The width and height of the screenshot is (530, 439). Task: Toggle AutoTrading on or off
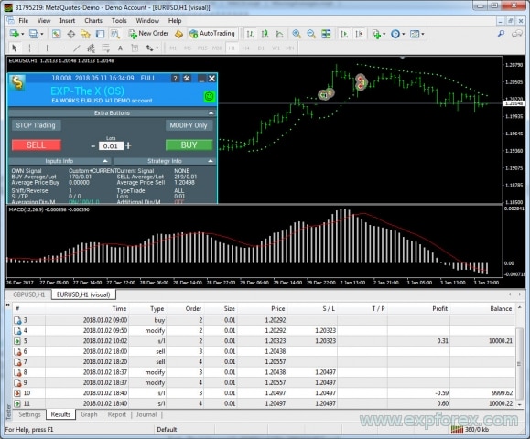click(x=212, y=34)
